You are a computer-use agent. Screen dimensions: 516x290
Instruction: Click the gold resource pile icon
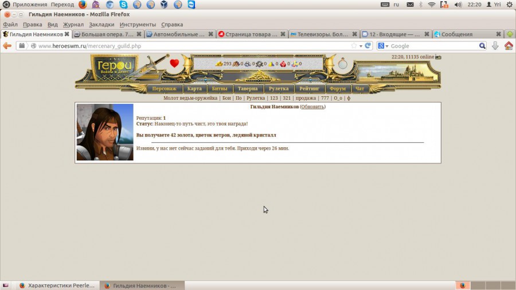219,64
